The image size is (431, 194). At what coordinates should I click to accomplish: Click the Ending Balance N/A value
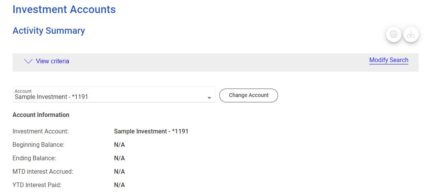tap(119, 158)
